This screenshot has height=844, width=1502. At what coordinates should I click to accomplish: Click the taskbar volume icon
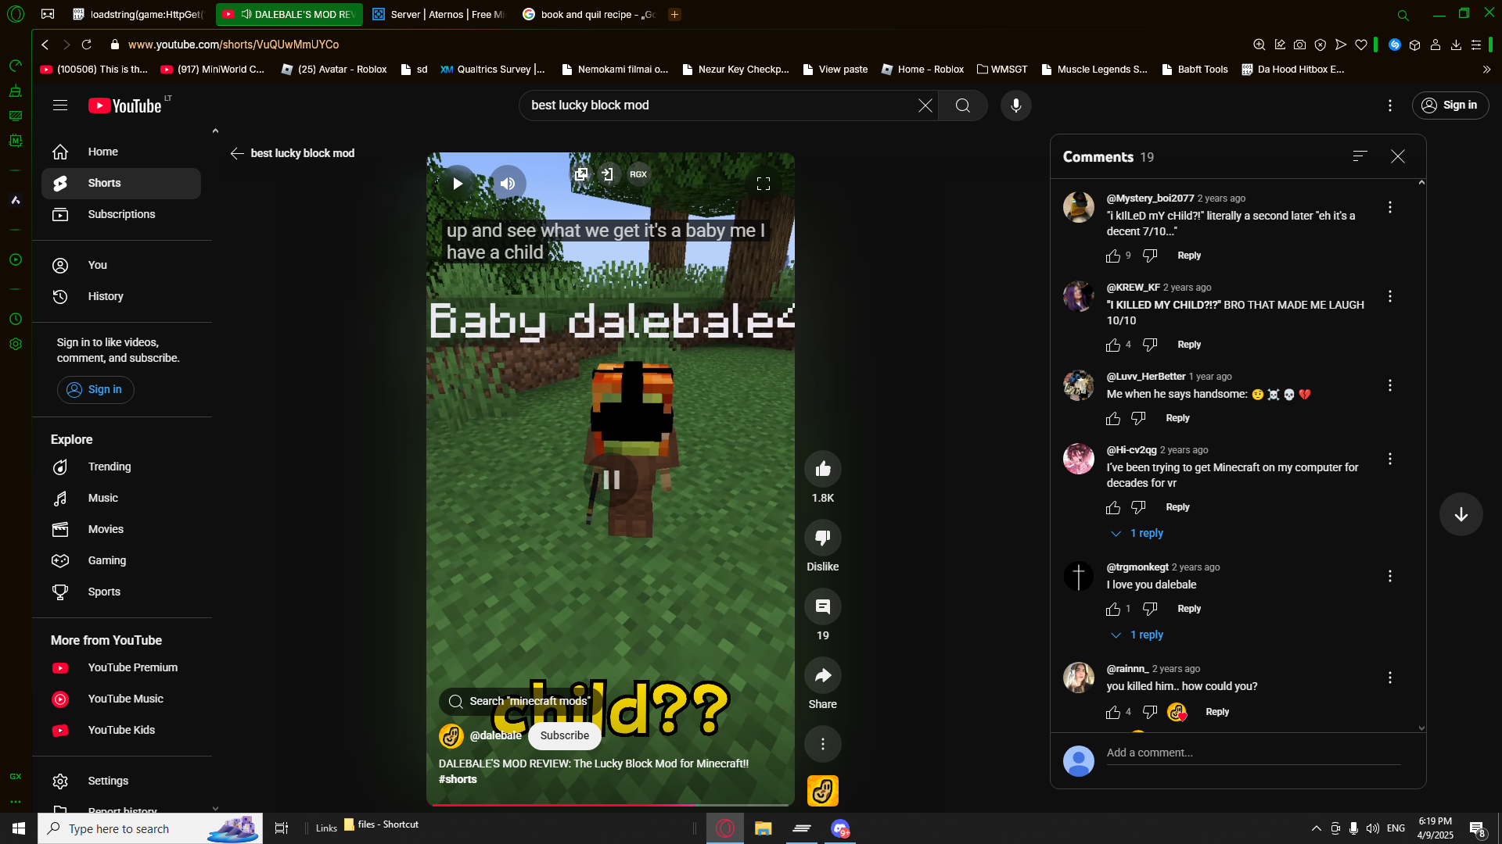click(x=1372, y=828)
